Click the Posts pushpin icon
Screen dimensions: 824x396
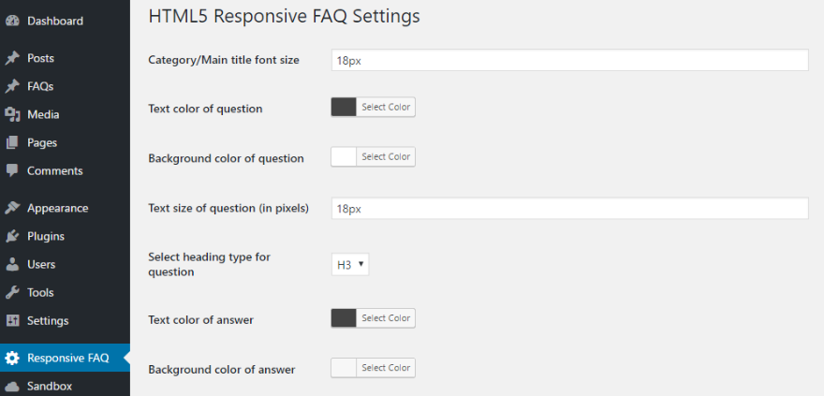pos(12,58)
